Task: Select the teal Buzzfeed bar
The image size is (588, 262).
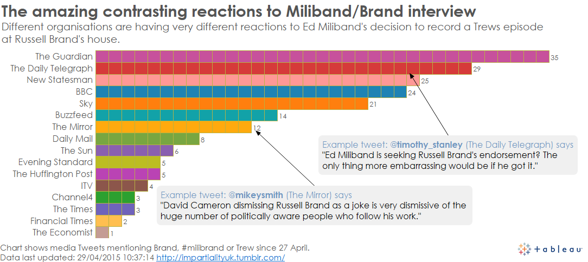Action: pyautogui.click(x=186, y=115)
